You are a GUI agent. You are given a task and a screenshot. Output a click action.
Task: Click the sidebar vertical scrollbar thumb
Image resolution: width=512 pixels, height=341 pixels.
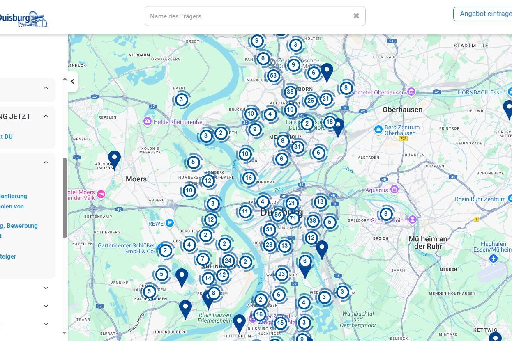click(65, 197)
